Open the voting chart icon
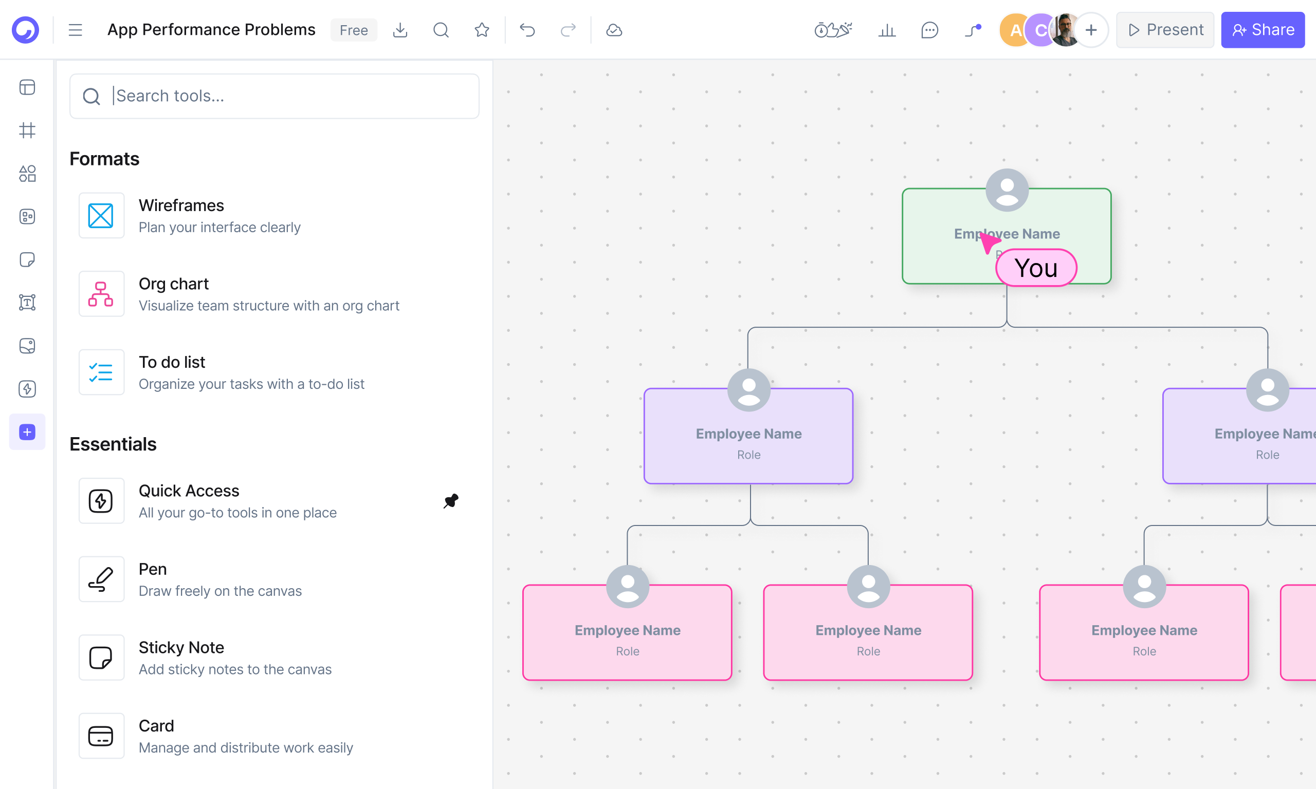 click(x=887, y=30)
